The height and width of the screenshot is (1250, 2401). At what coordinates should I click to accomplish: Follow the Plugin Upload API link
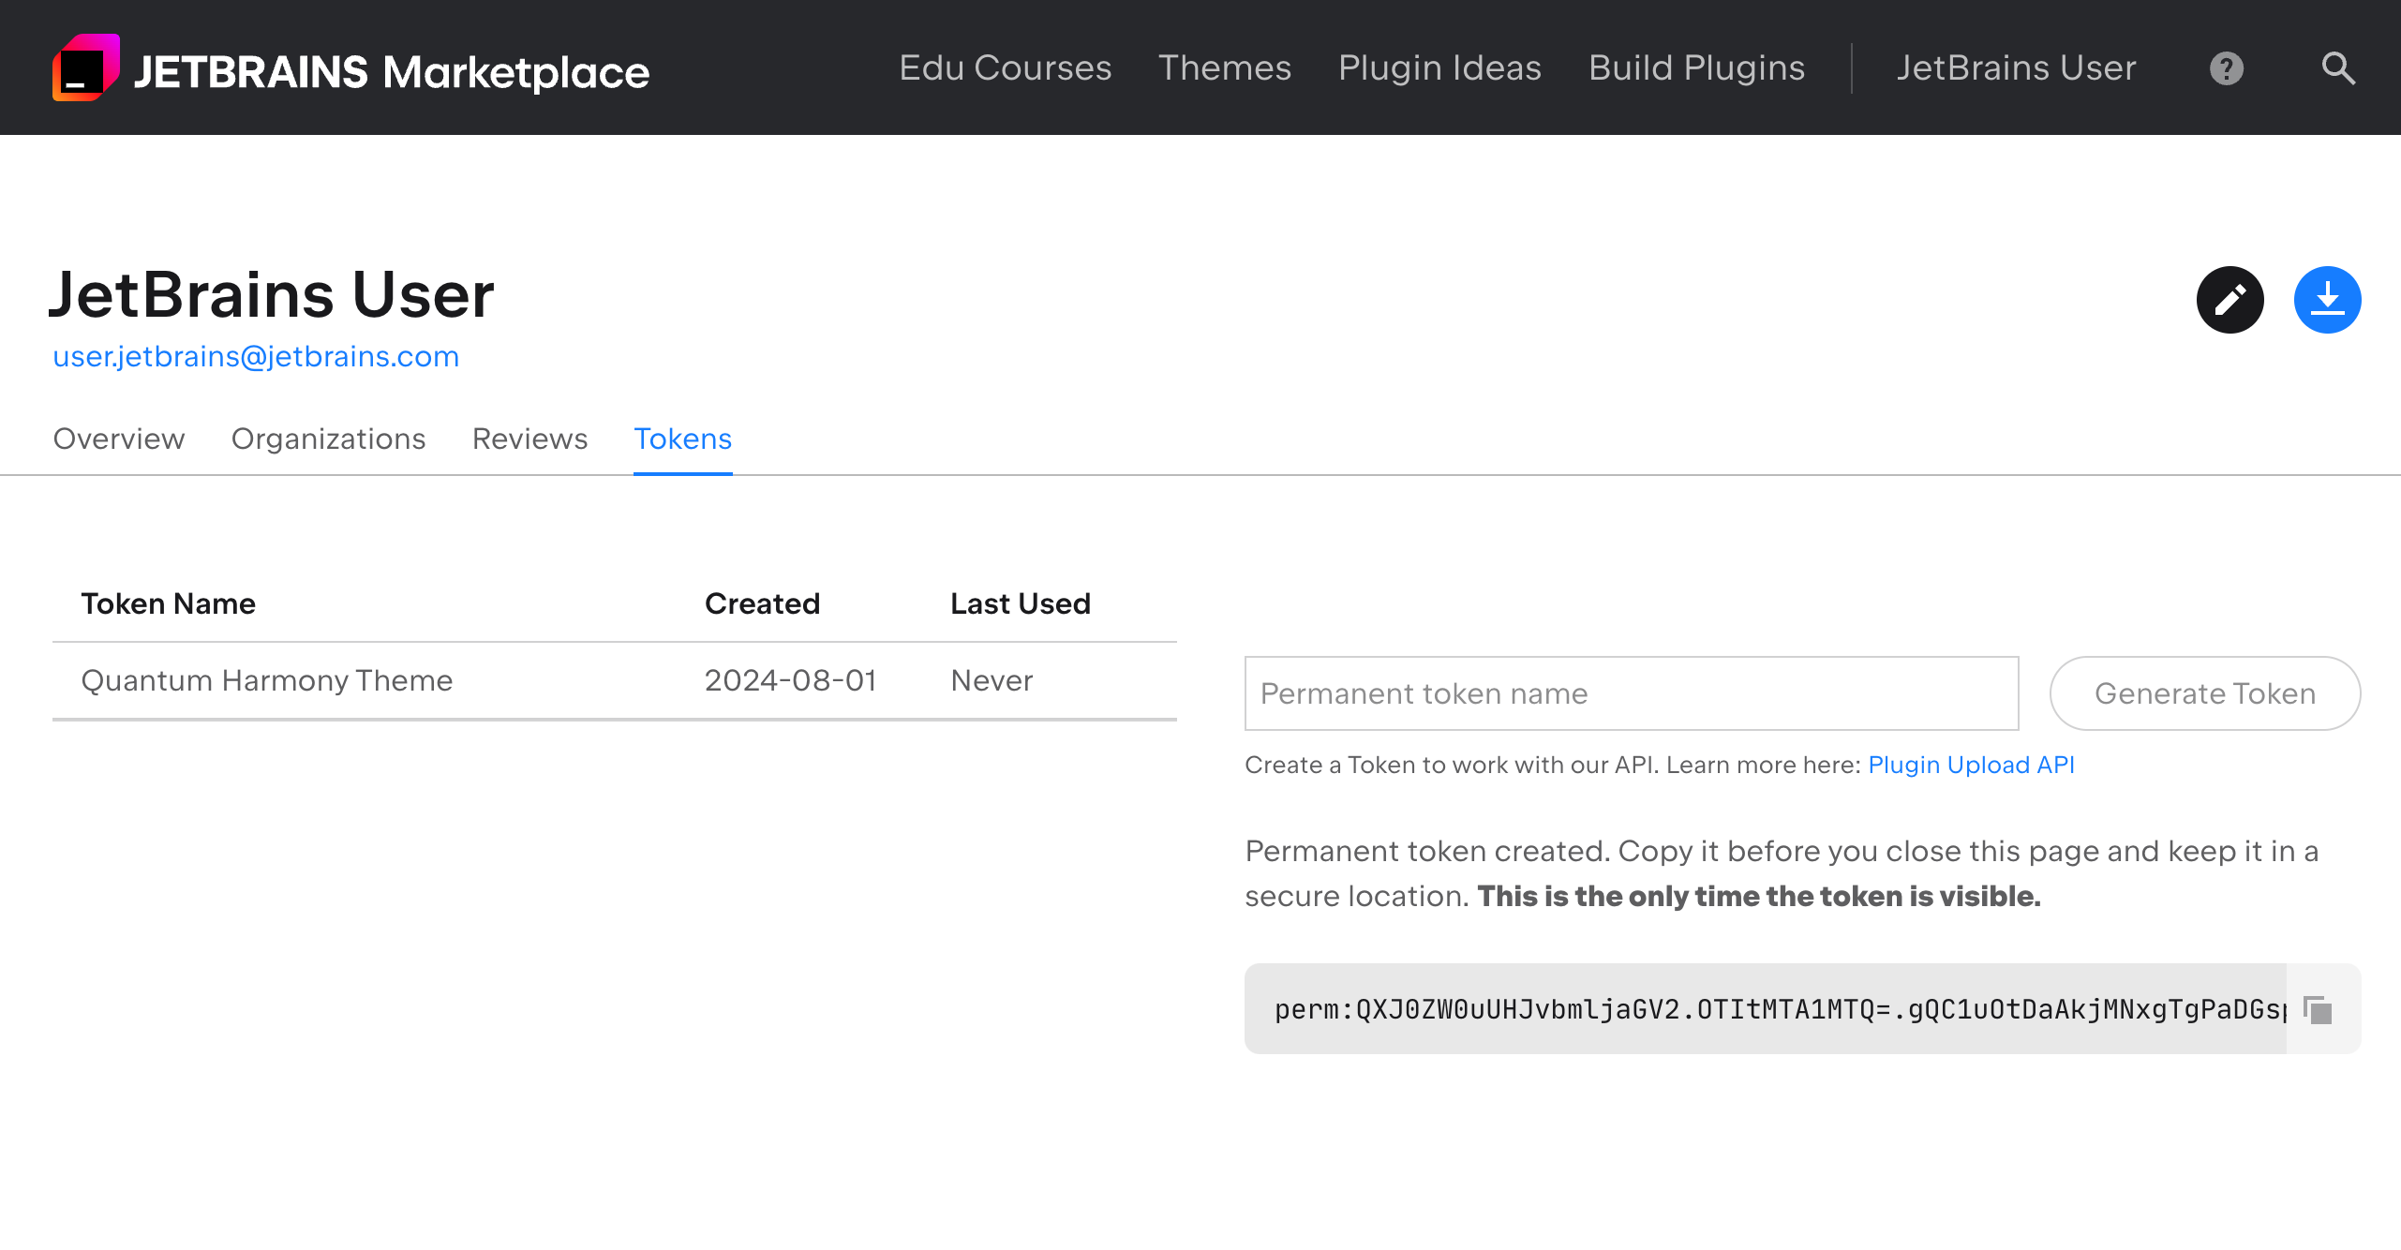1971,765
